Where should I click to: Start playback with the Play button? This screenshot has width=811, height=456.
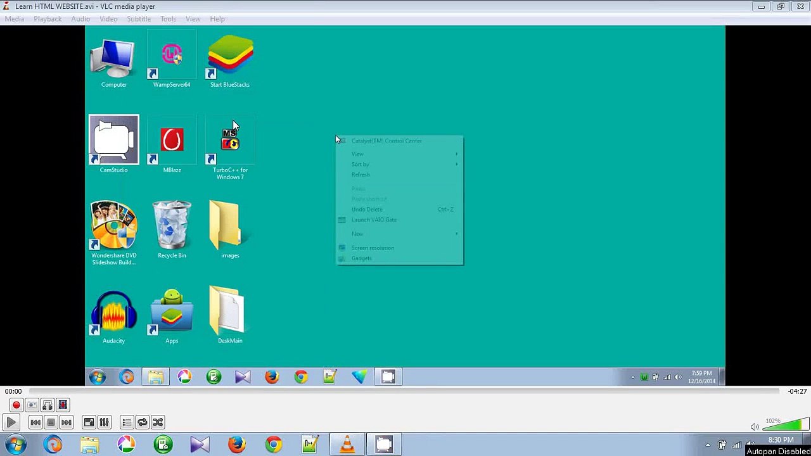(11, 422)
